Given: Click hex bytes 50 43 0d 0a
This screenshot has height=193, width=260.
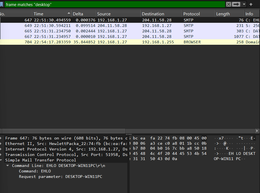Looking at the screenshot, I should (x=163, y=159).
